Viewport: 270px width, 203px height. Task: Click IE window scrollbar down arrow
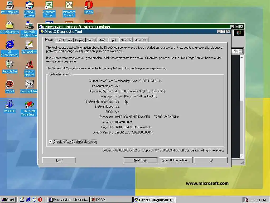tap(242, 156)
